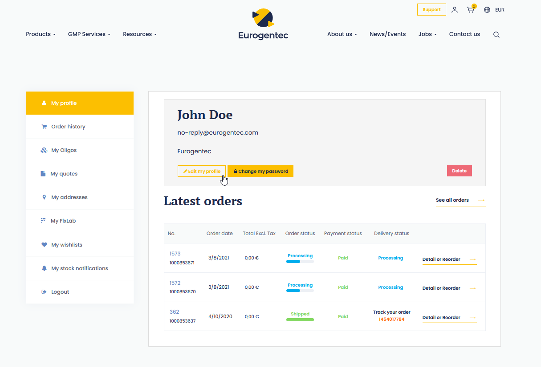The width and height of the screenshot is (541, 367).
Task: Click the Support button
Action: [x=431, y=10]
